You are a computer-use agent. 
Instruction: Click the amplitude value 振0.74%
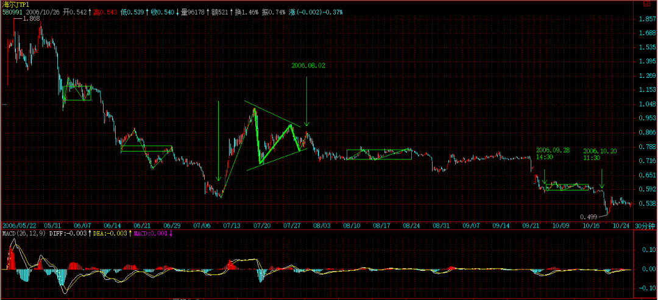(x=274, y=12)
